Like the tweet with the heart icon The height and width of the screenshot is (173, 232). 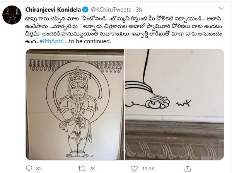134,168
